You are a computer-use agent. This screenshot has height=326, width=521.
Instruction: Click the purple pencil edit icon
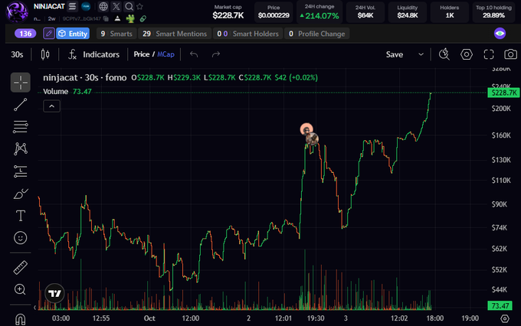point(49,34)
